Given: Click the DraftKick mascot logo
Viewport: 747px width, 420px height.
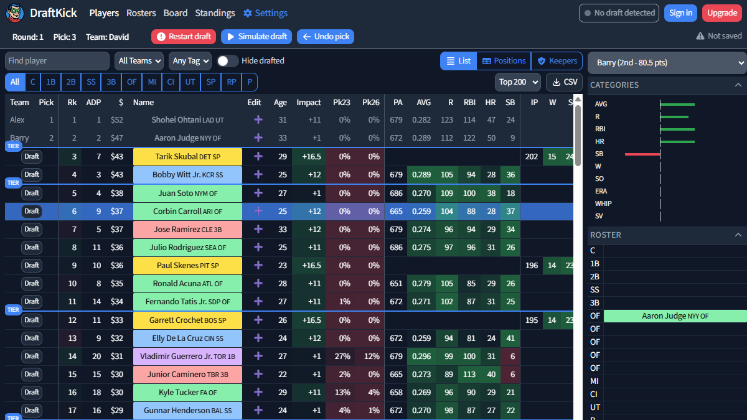Looking at the screenshot, I should [x=14, y=12].
